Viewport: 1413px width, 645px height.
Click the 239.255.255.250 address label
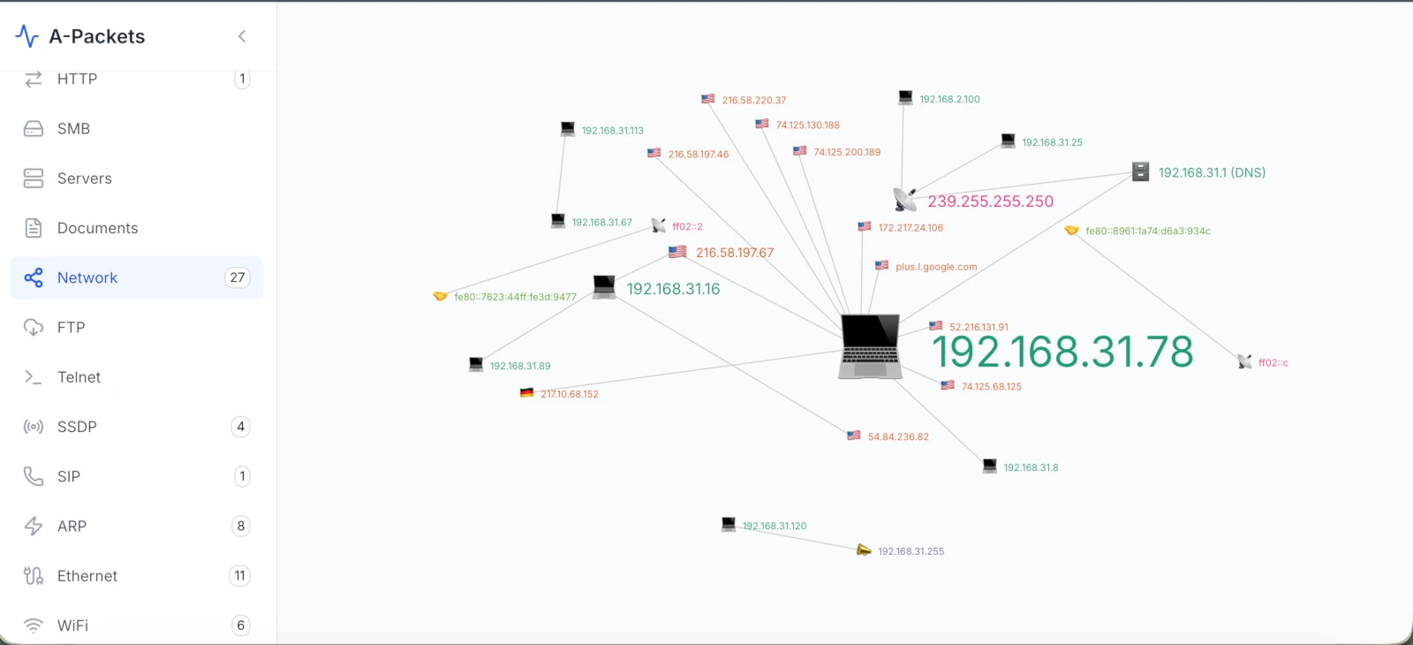pyautogui.click(x=991, y=201)
